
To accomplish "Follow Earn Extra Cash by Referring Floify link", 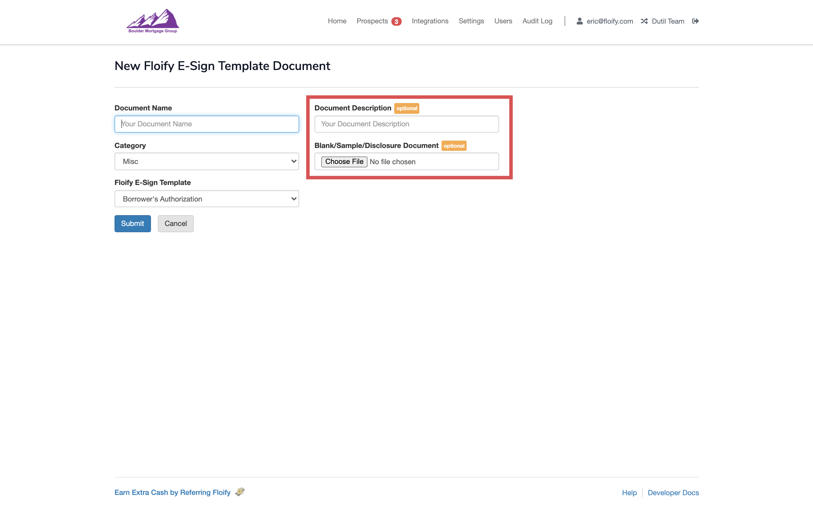I will (173, 492).
